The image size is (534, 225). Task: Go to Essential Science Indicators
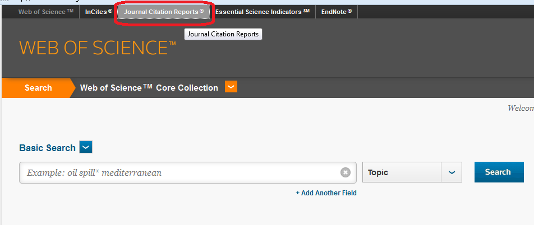tap(263, 12)
